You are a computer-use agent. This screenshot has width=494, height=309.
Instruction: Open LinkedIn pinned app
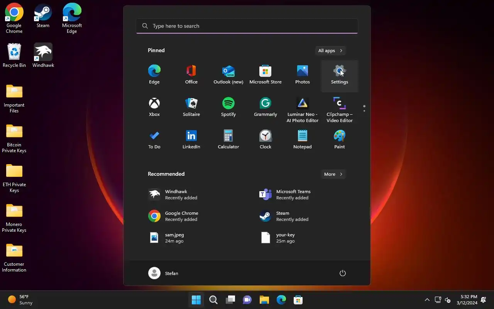[x=191, y=140]
